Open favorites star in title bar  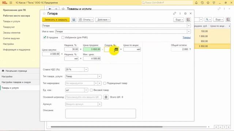208,3
